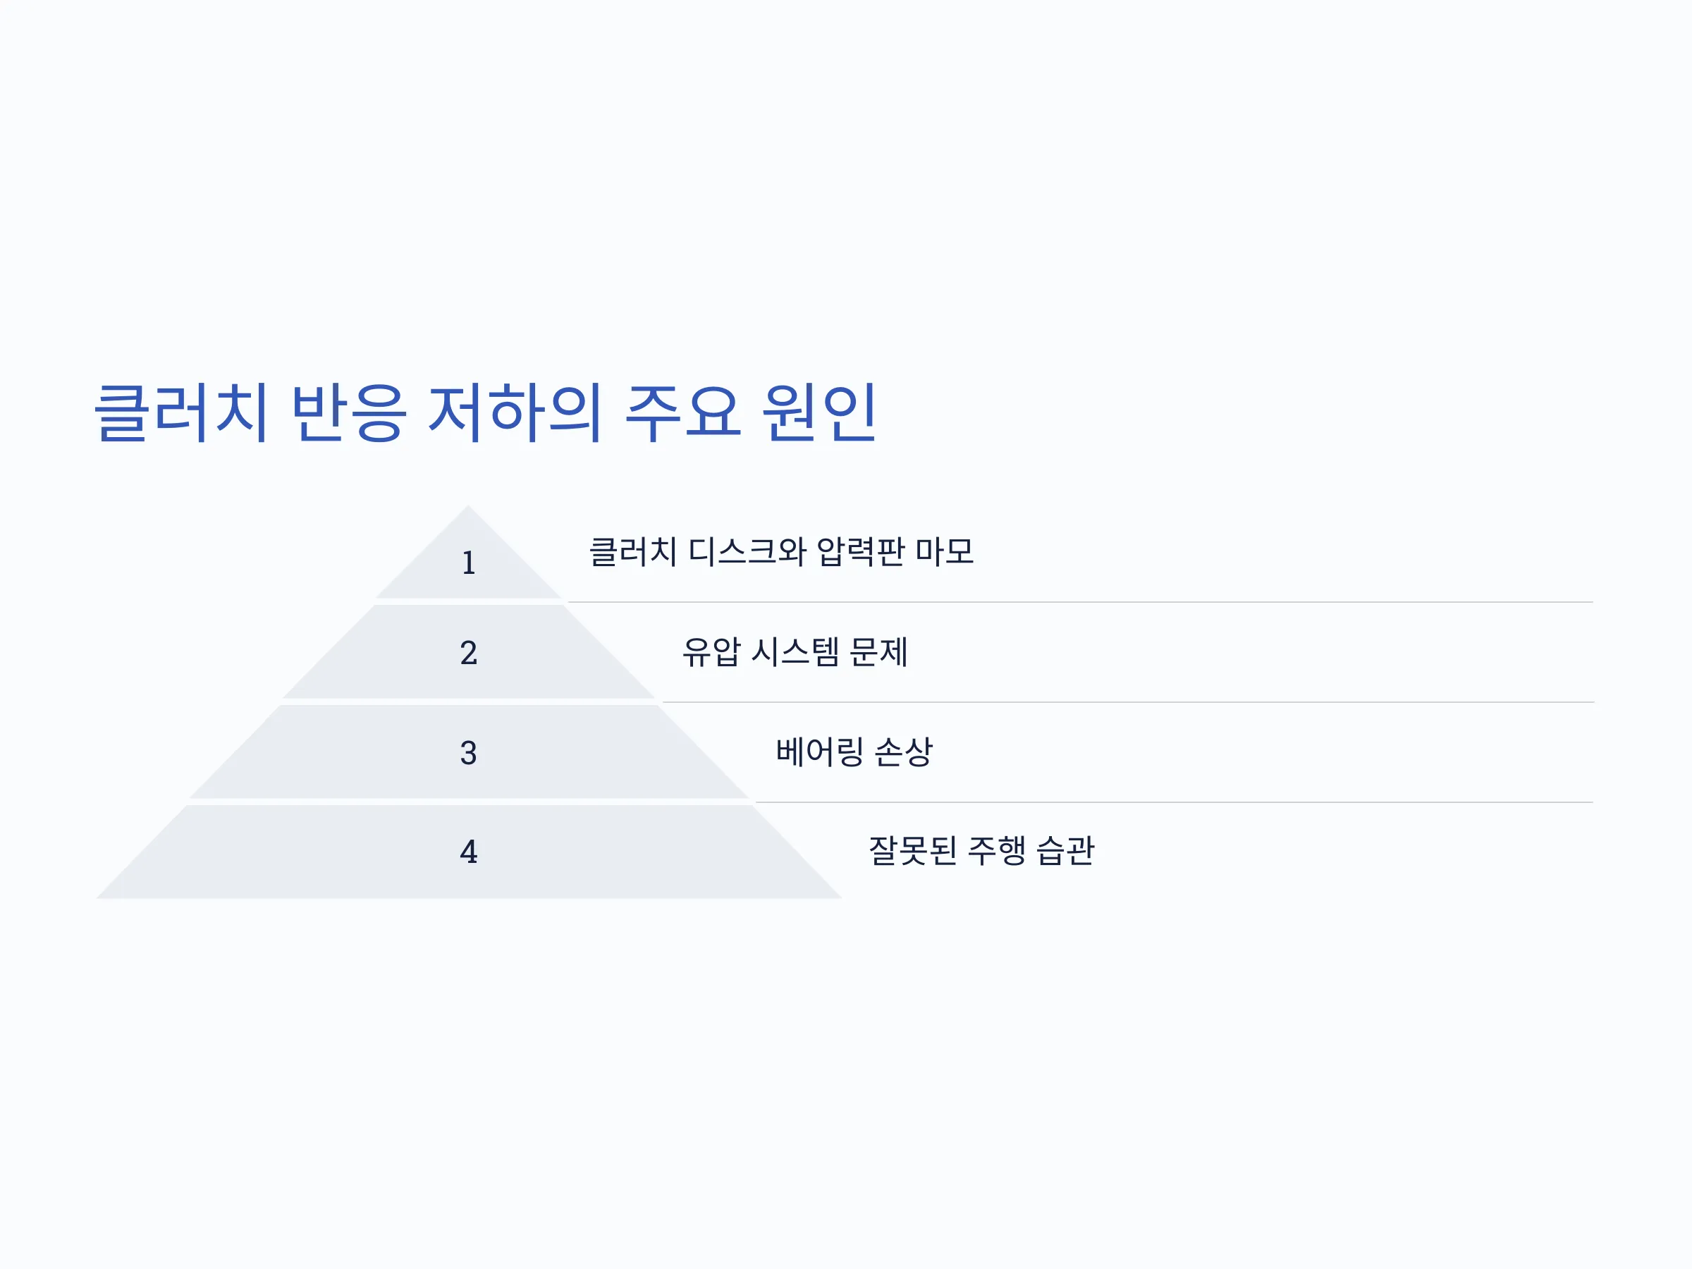The image size is (1692, 1269).
Task: Click the word 마모 in first label
Action: (945, 551)
